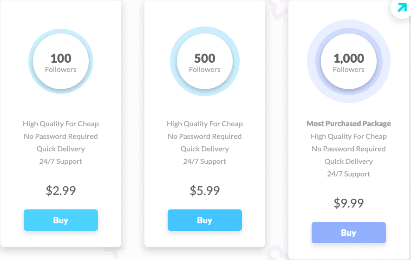Click 24/7 Support in 100 Followers card

[61, 162]
